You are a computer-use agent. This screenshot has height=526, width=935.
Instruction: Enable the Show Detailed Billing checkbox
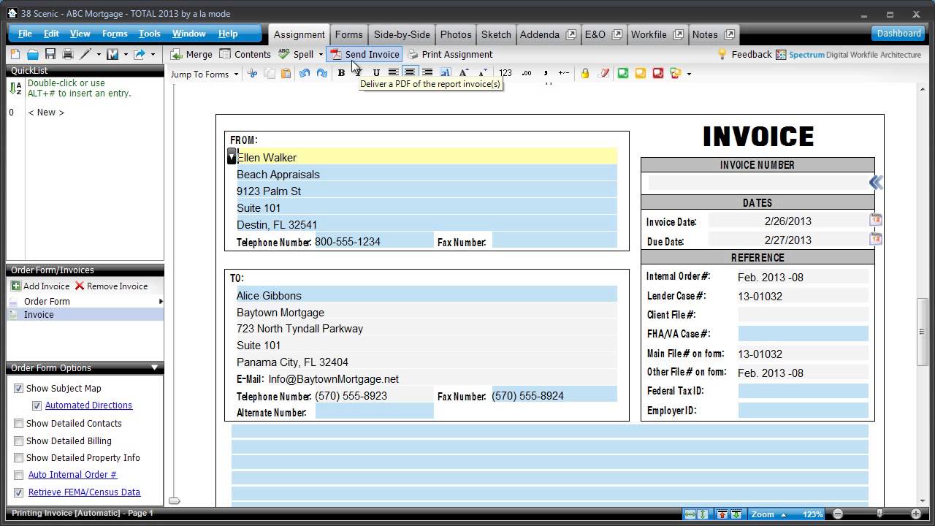point(19,441)
